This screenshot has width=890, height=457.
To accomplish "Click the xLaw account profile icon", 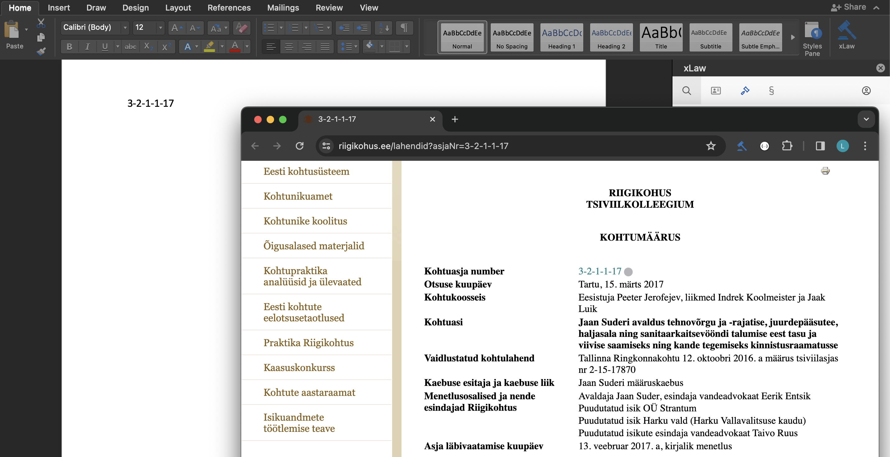I will [866, 91].
